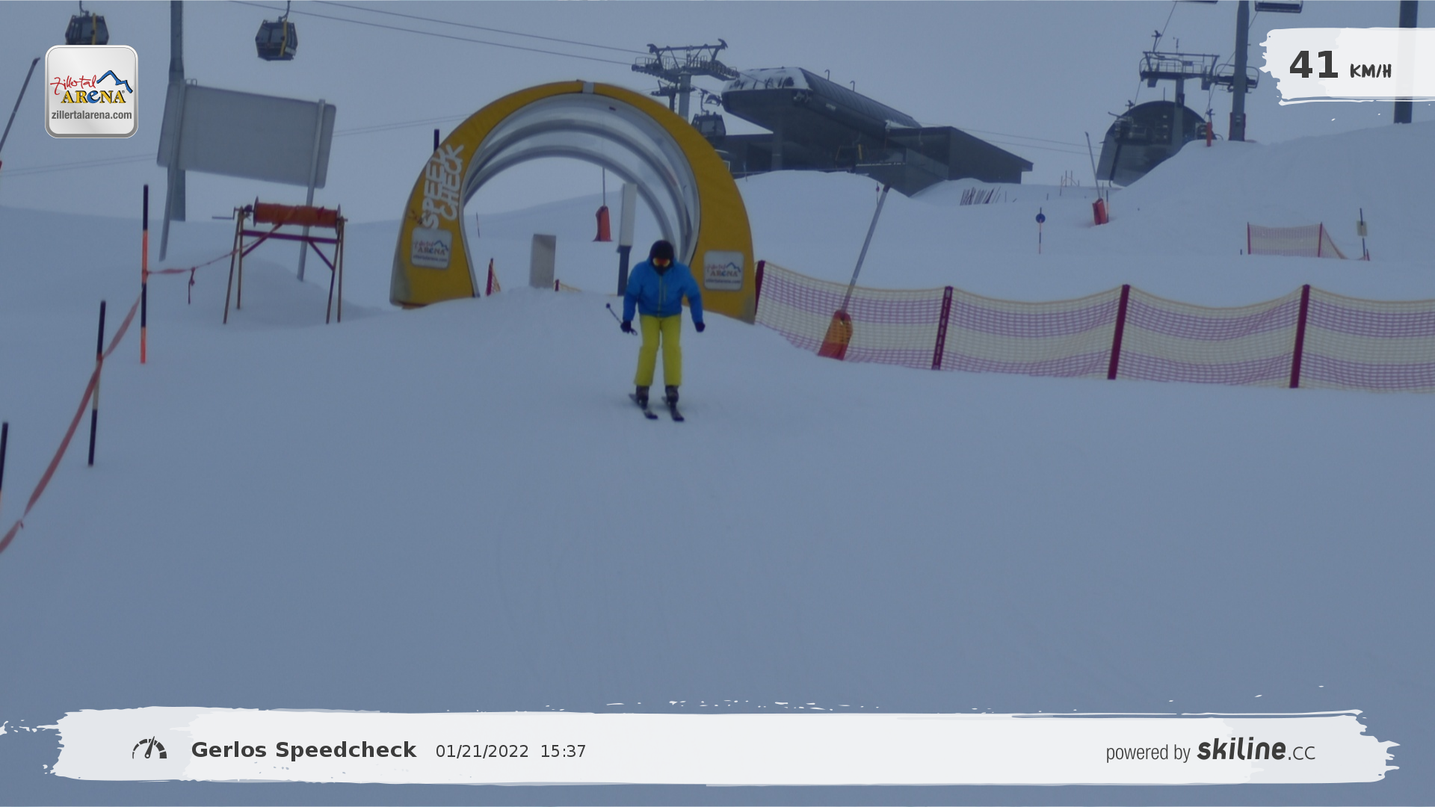Click the 41 speed reading

1313,65
